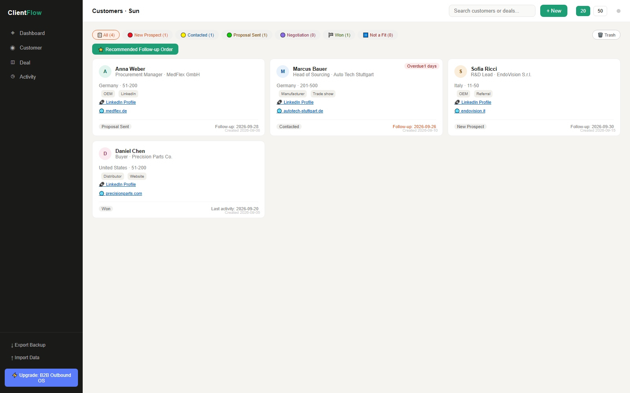
Task: Click the Distributor tag on Daniel Chen
Action: click(x=113, y=176)
